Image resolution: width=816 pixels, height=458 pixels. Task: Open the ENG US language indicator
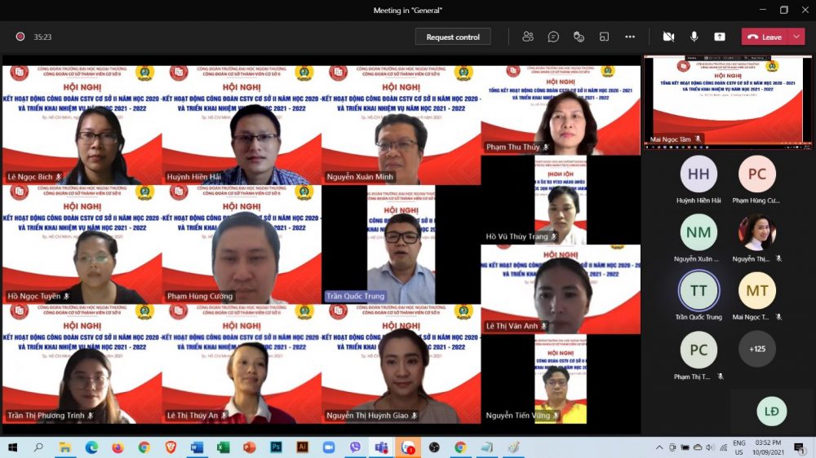738,447
